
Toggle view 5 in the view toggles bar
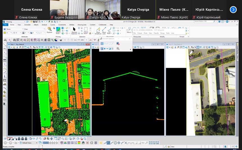51,143
